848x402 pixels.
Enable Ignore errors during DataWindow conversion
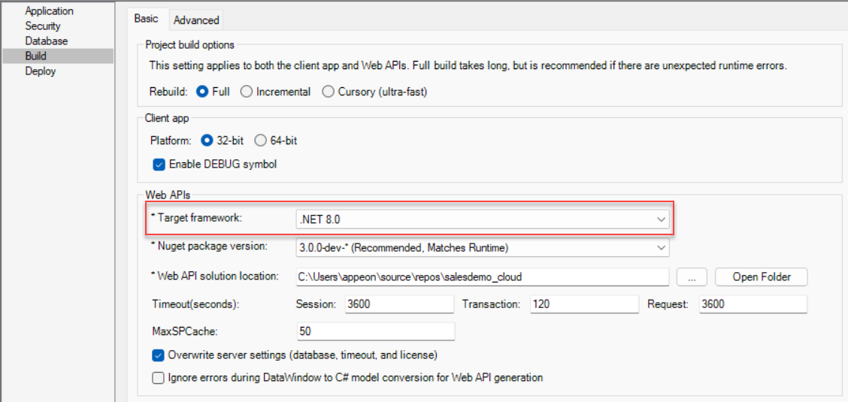point(159,378)
